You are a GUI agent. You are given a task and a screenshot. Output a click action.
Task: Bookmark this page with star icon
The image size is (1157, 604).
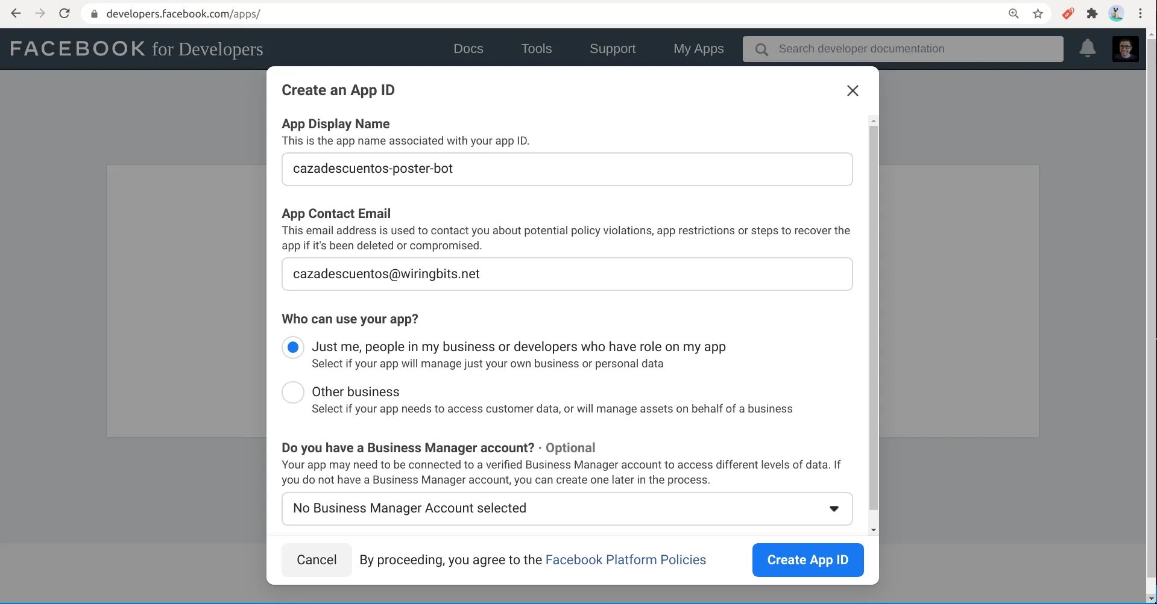coord(1038,14)
